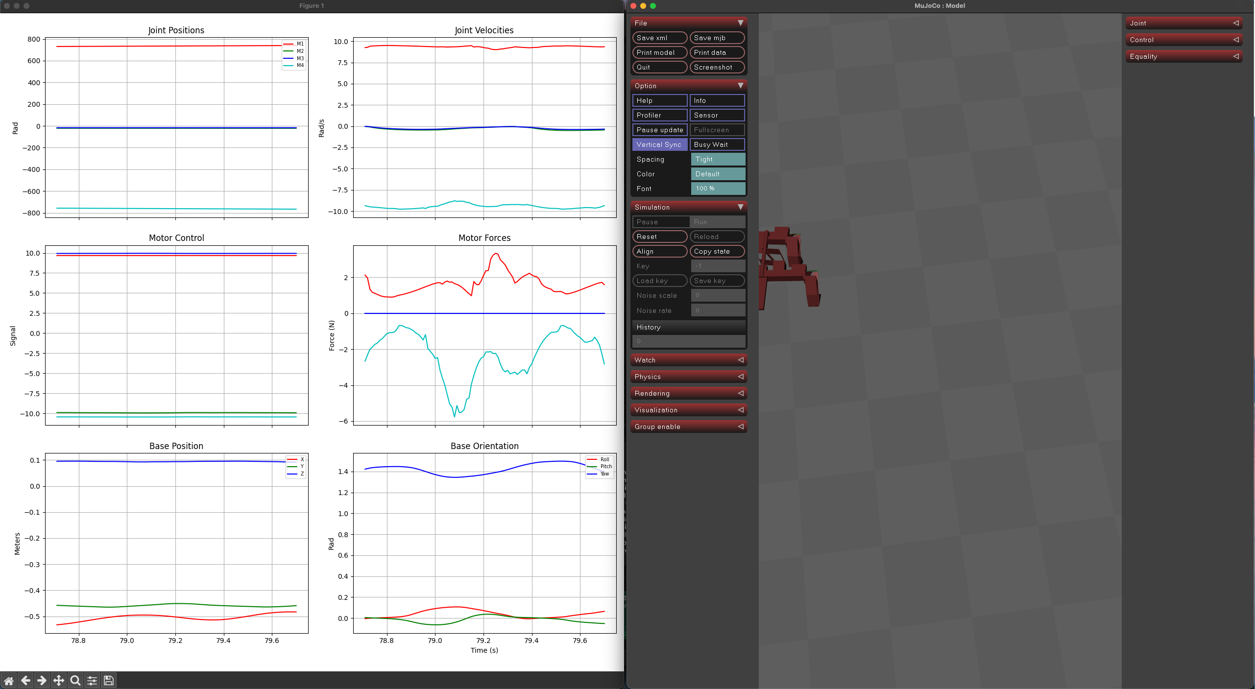Toggle Pause update option
1255x689 pixels.
coord(659,130)
